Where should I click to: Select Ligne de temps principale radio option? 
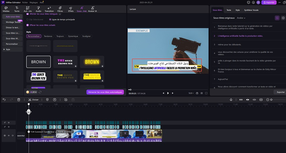(x=50, y=20)
